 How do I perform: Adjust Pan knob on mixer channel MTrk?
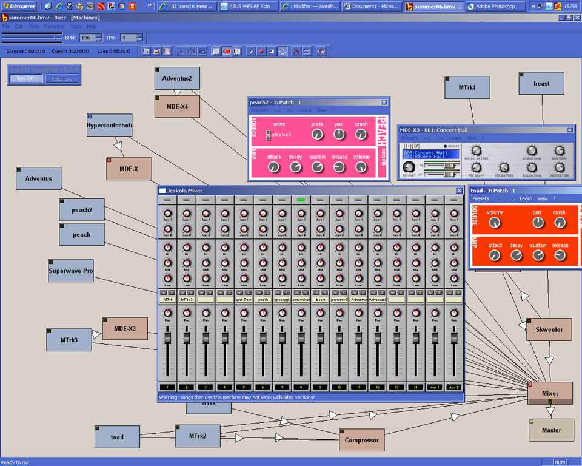[167, 313]
